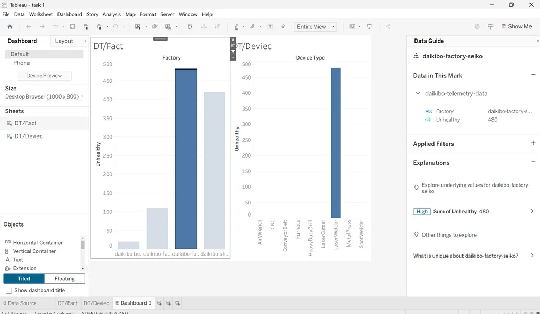Open the Format menu

148,14
